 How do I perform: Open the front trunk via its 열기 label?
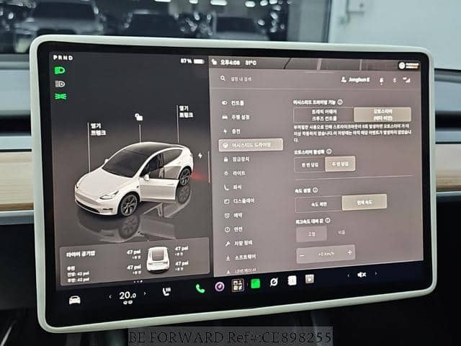(98, 130)
